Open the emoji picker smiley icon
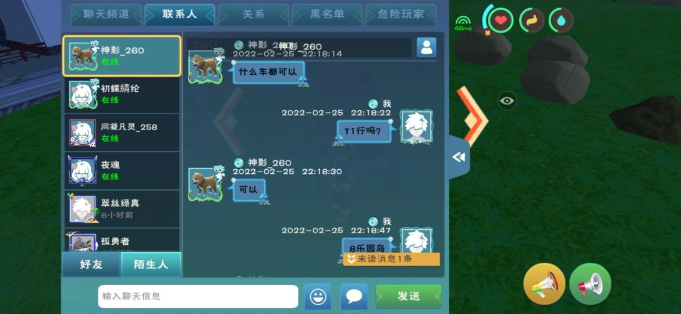This screenshot has height=314, width=681. [x=318, y=296]
